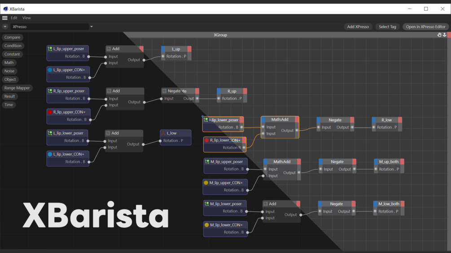Click blue input corner of M_up_both node
Viewport: 451px width, 253px height.
pos(376,162)
